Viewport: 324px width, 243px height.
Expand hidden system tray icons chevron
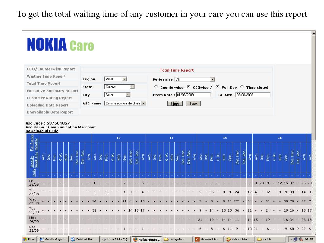[x=291, y=240]
